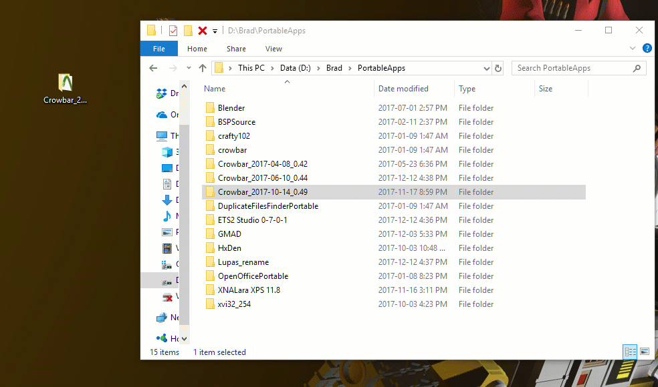The image size is (658, 387).
Task: Open the Home ribbon tab
Action: click(x=197, y=49)
